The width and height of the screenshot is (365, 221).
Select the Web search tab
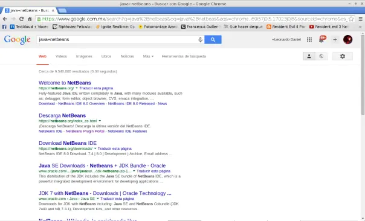point(42,56)
